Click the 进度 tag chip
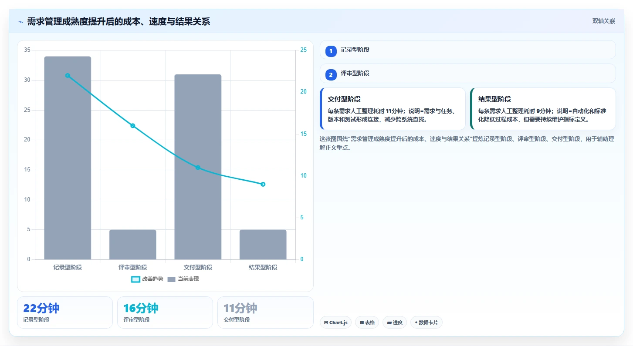633x346 pixels. coord(395,322)
